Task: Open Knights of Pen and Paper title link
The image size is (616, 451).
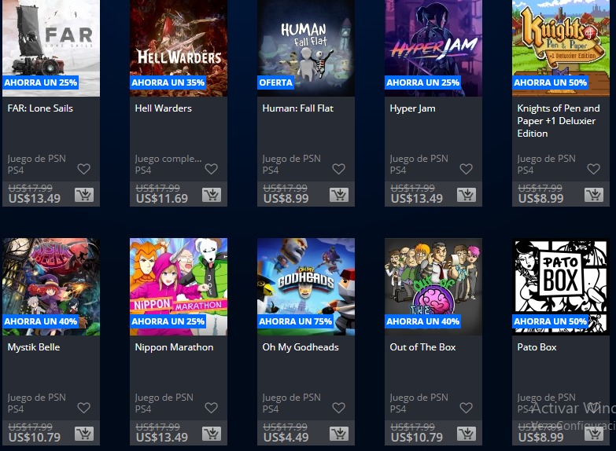Action: click(559, 120)
